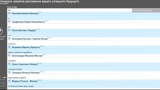Select the name Ольга Кустова, Риддер
The image size is (160, 90).
pyautogui.click(x=24, y=30)
